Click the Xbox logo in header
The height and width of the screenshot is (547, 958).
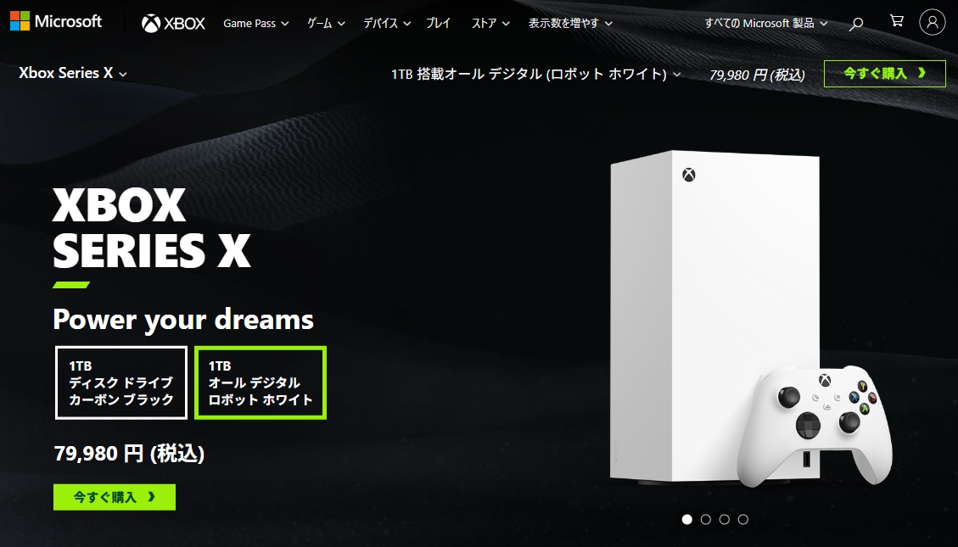coord(173,23)
